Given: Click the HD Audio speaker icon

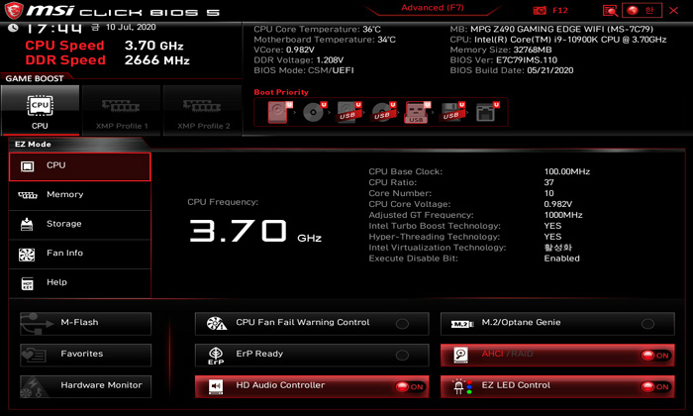Looking at the screenshot, I should 216,387.
